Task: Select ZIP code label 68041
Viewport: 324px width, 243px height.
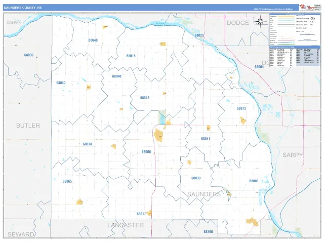Action: (206, 138)
